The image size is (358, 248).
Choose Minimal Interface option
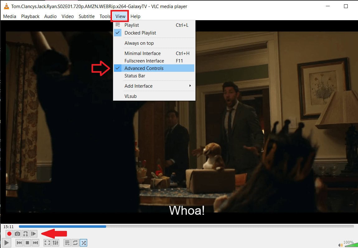(x=143, y=53)
